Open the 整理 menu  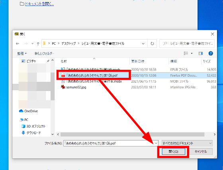pyautogui.click(x=22, y=53)
